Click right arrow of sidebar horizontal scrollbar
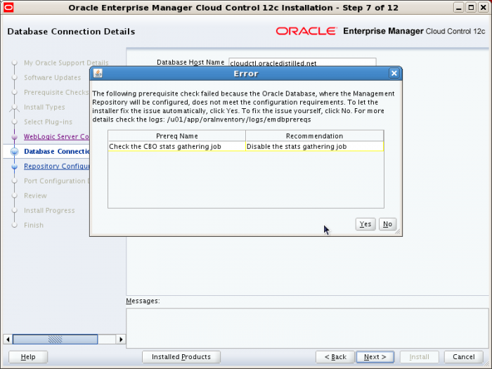Image resolution: width=492 pixels, height=369 pixels. (x=121, y=339)
